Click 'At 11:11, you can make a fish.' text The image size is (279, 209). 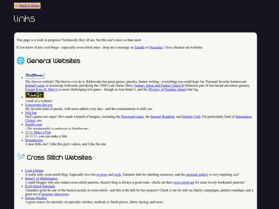[47, 136]
